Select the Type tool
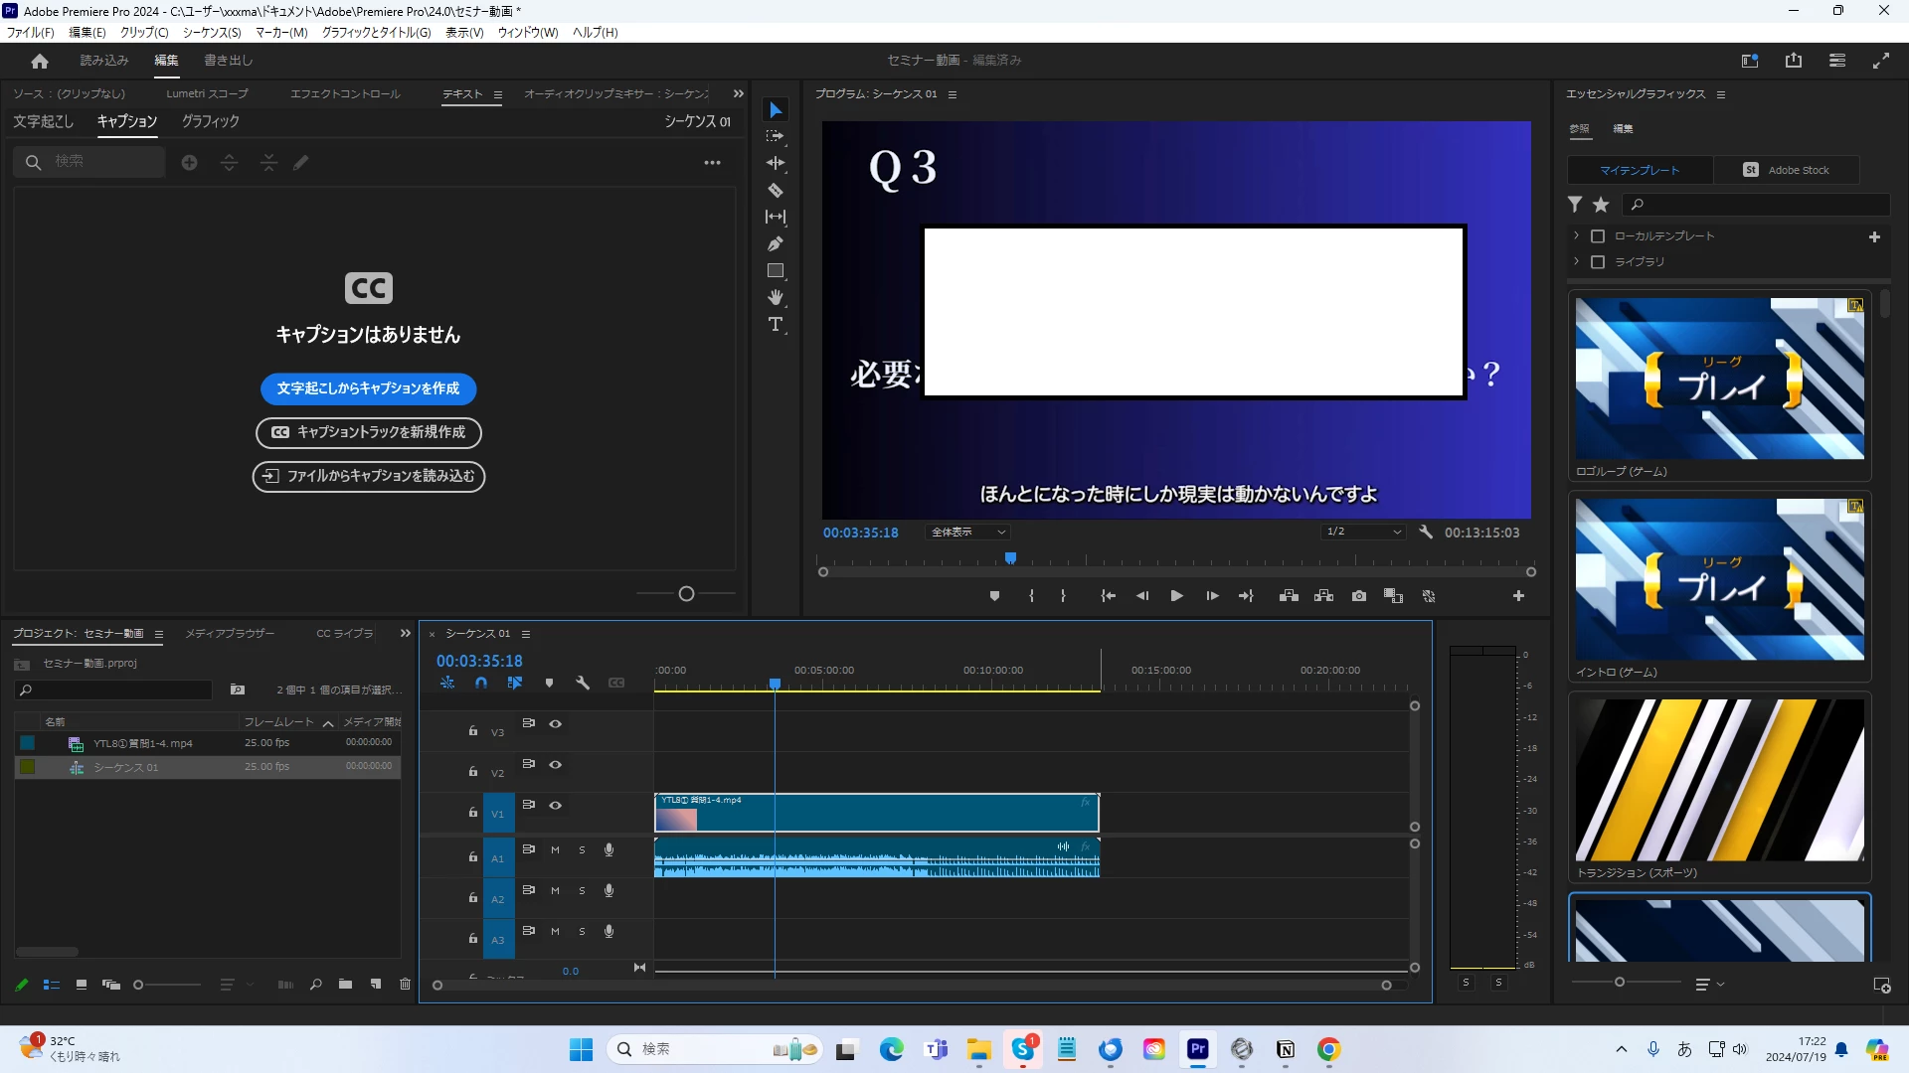The width and height of the screenshot is (1909, 1073). 776,325
